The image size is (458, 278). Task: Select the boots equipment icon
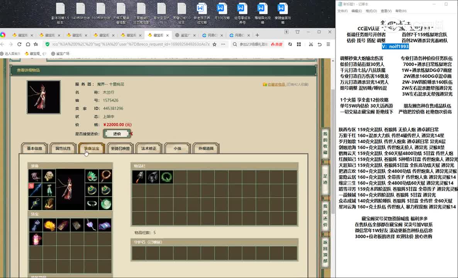click(49, 203)
